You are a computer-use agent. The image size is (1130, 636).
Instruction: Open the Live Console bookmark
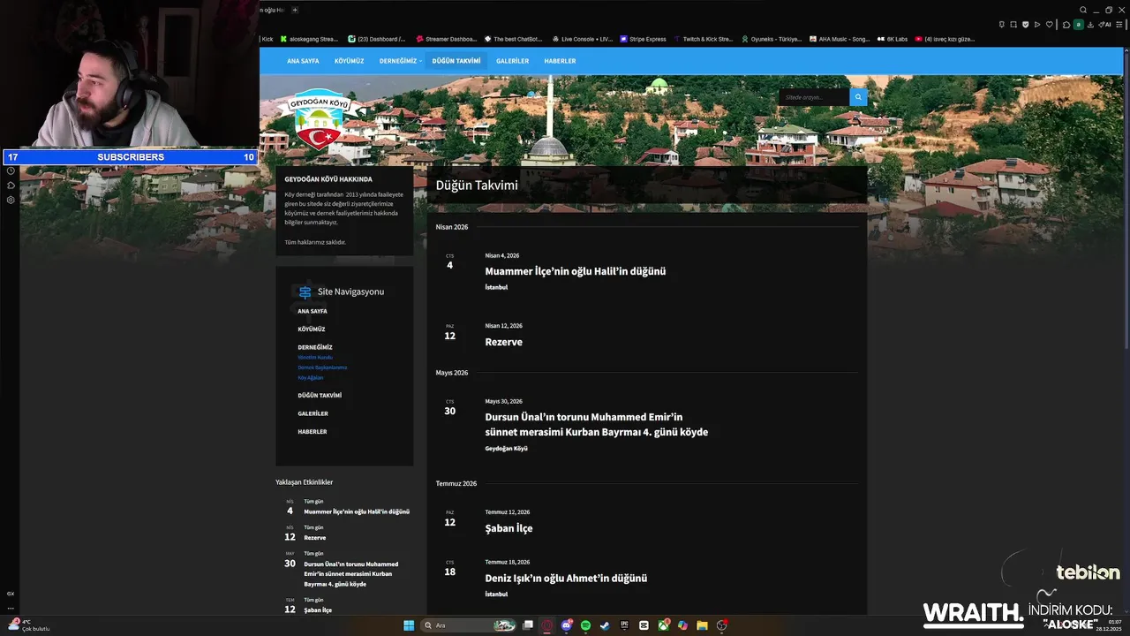click(x=582, y=39)
